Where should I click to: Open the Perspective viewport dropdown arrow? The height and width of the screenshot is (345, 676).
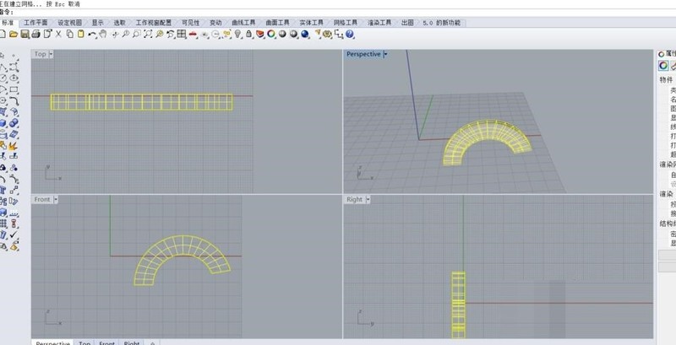385,54
